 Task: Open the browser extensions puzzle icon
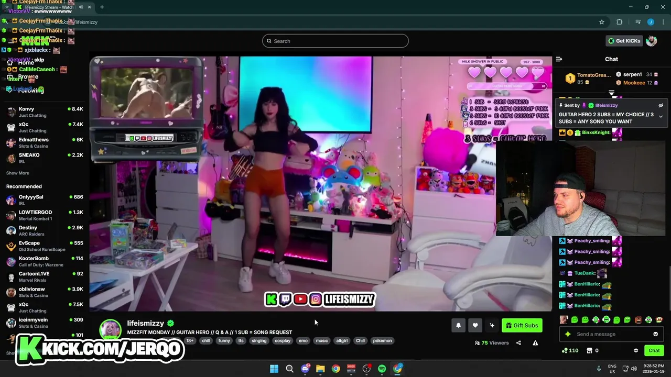click(x=620, y=22)
